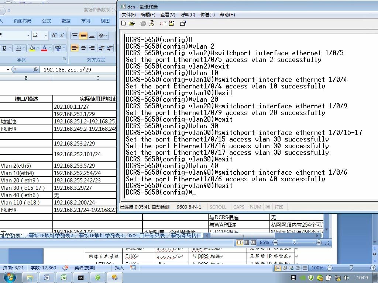Click Excel zoom in plus button

[319, 242]
